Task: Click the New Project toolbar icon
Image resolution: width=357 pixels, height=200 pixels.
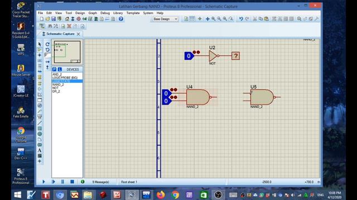Action: click(x=41, y=19)
